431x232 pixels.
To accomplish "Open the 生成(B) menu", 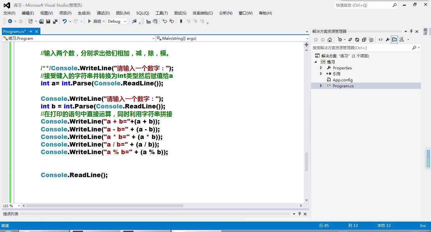I will [84, 13].
